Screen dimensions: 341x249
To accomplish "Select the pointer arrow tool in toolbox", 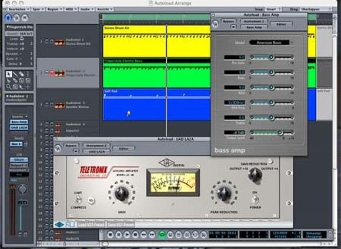I will point(9,74).
